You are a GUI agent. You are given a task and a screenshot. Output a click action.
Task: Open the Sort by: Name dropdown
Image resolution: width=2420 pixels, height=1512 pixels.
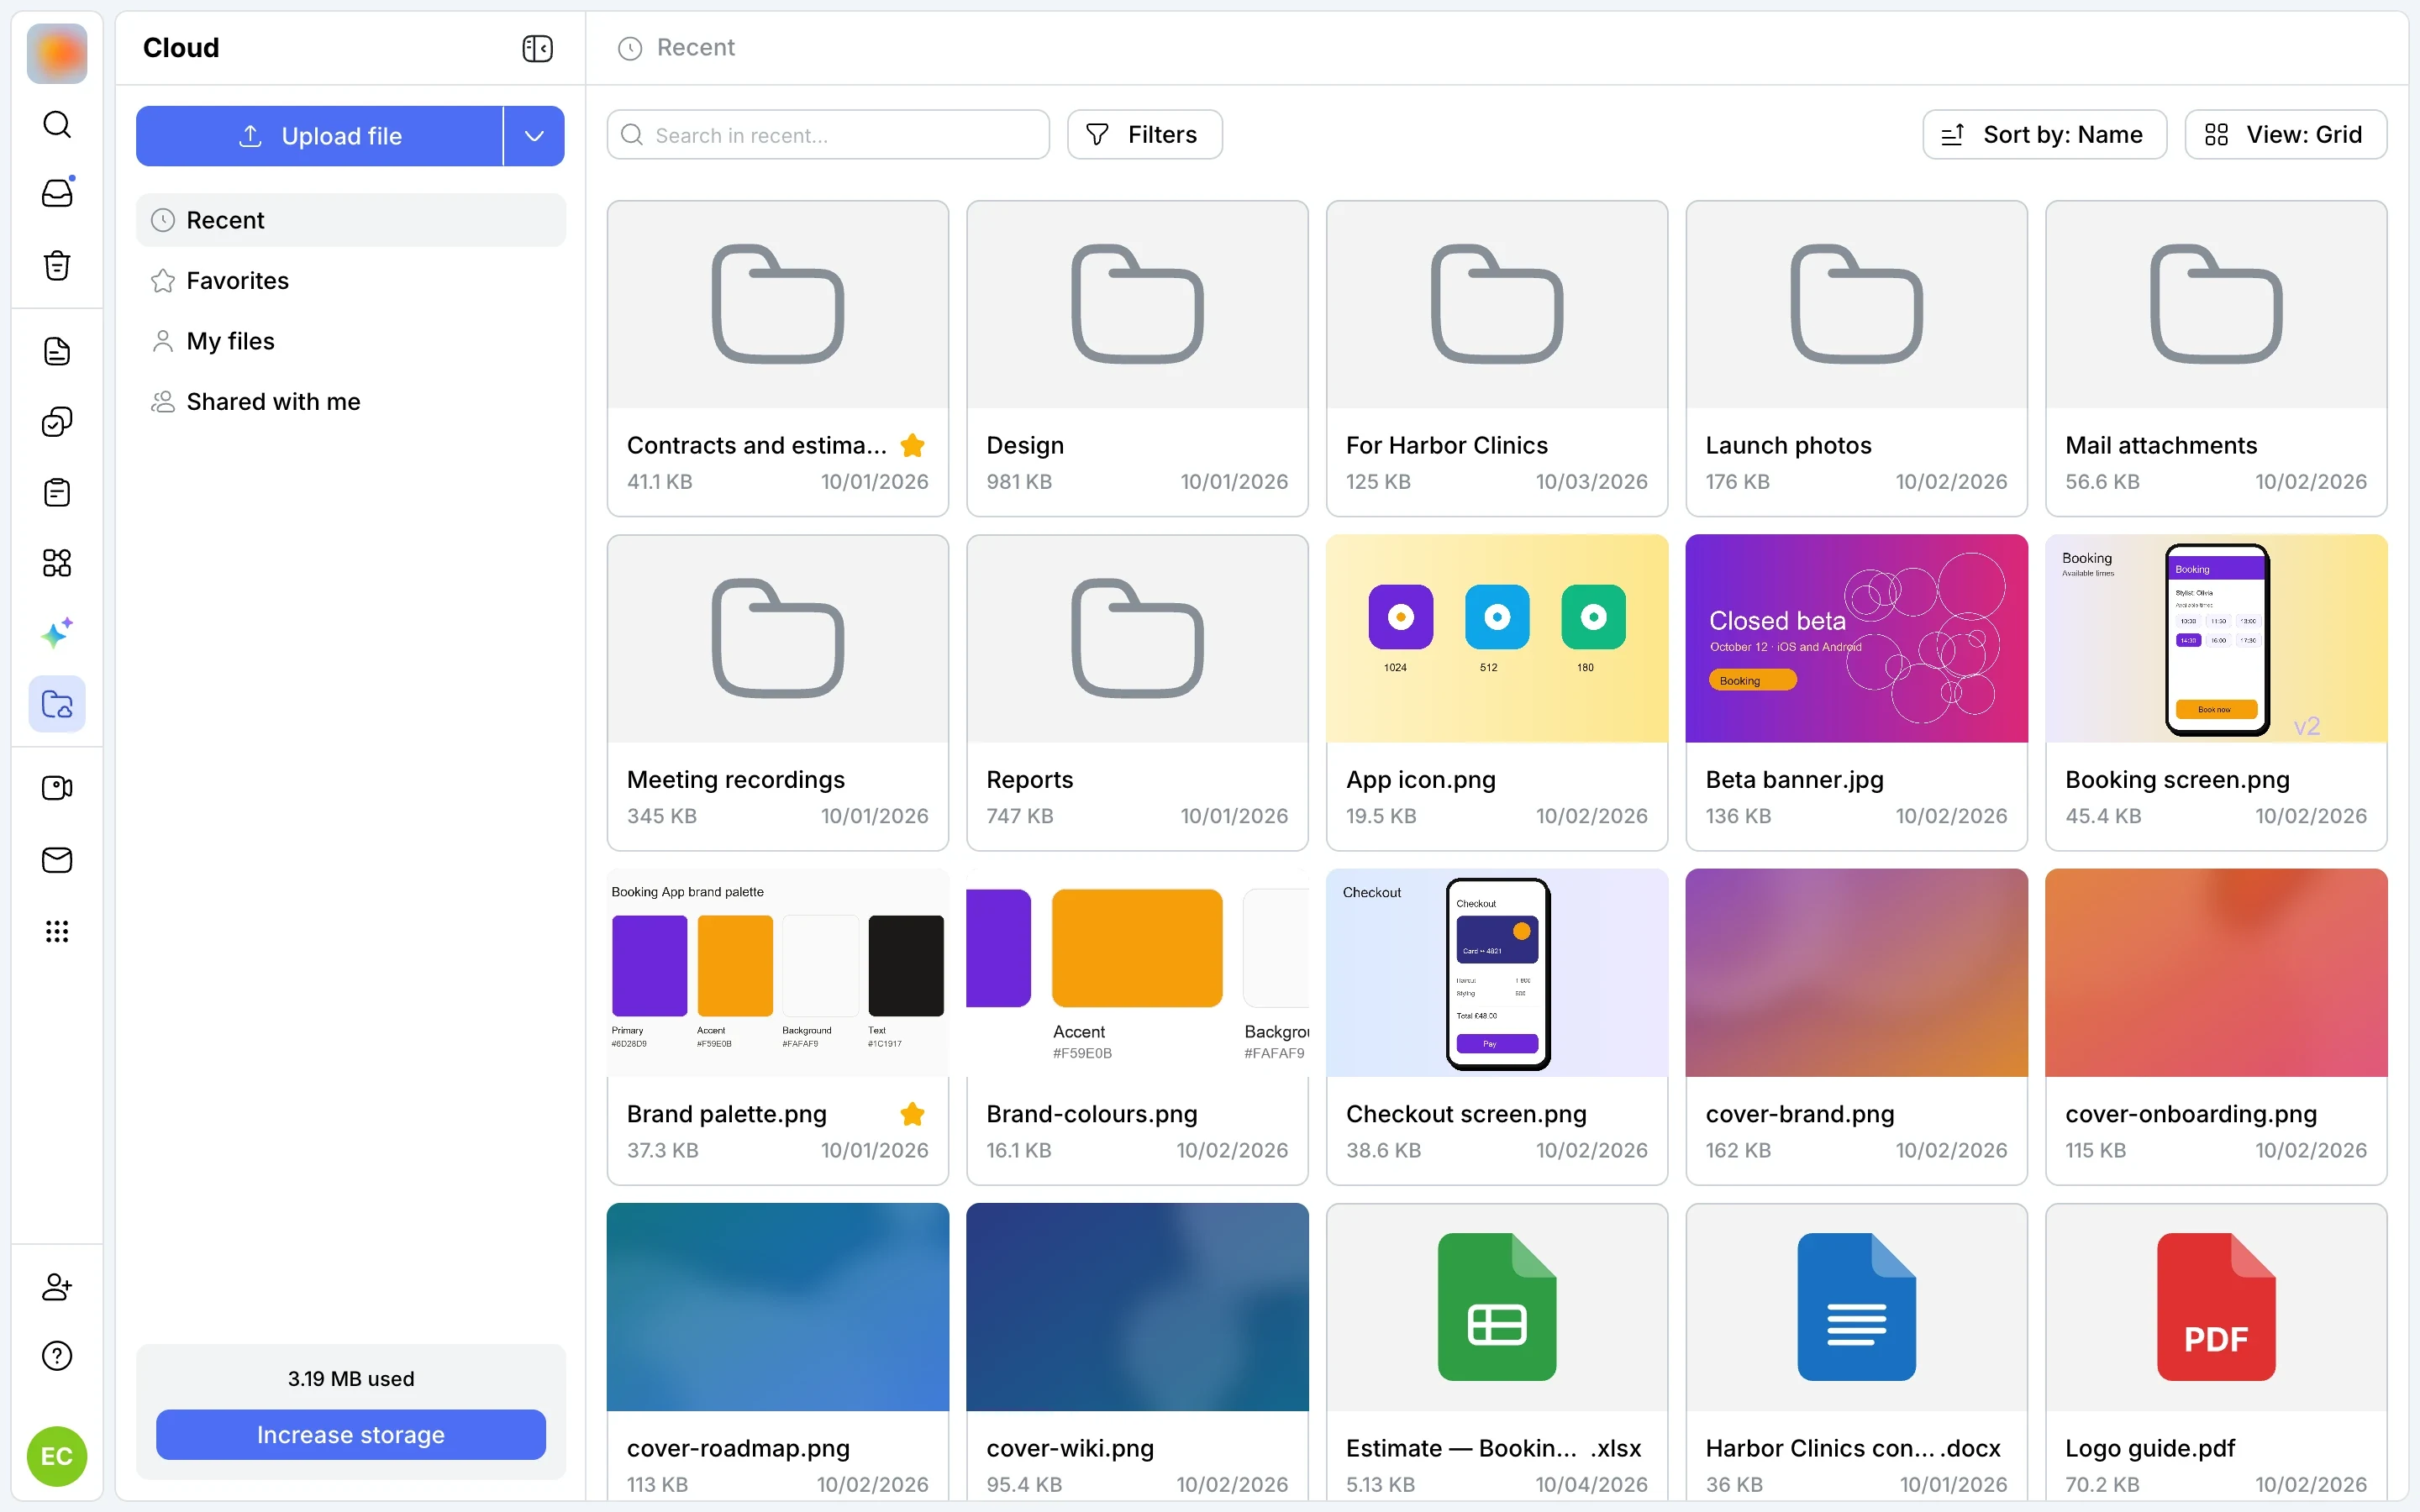click(x=2044, y=134)
